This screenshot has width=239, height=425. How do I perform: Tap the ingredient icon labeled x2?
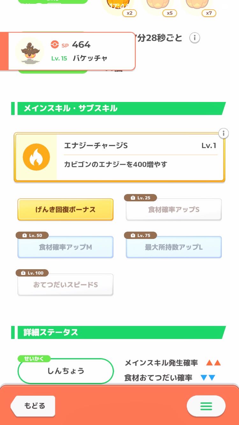[117, 6]
